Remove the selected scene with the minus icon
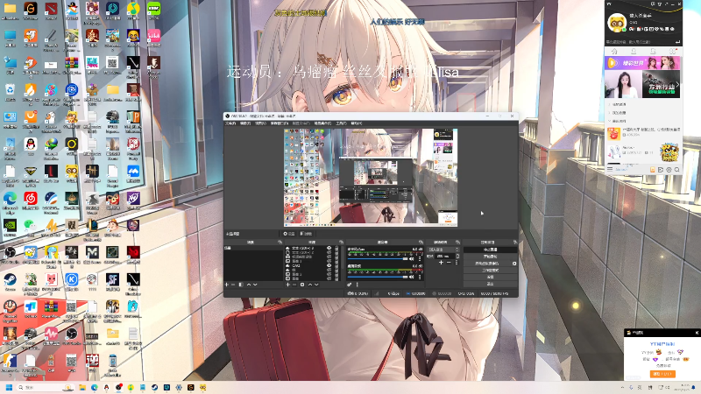Screen dimensions: 701x394 233,285
